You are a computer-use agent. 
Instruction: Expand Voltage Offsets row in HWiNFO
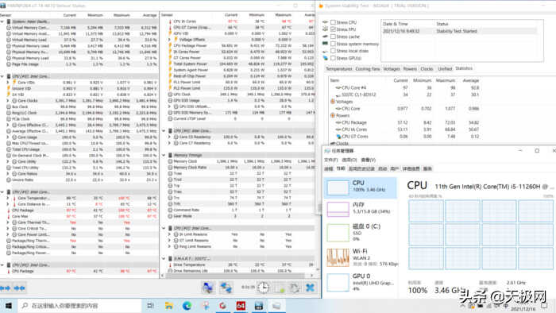click(x=169, y=40)
